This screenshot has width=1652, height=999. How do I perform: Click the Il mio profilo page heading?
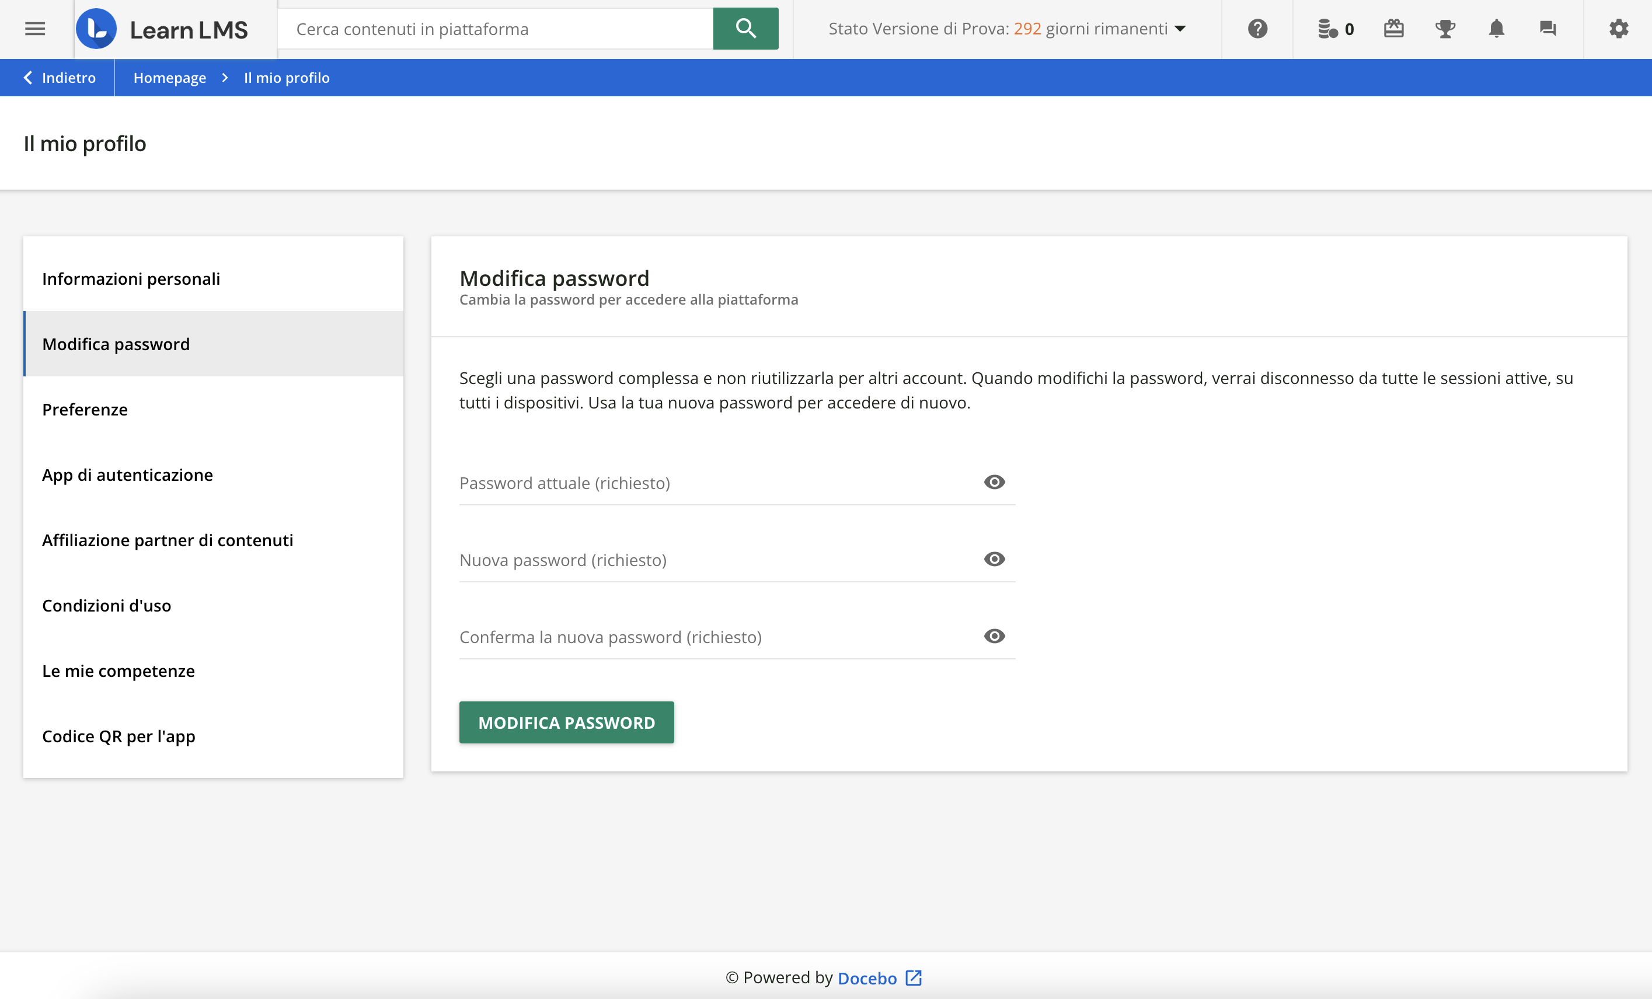click(x=85, y=144)
